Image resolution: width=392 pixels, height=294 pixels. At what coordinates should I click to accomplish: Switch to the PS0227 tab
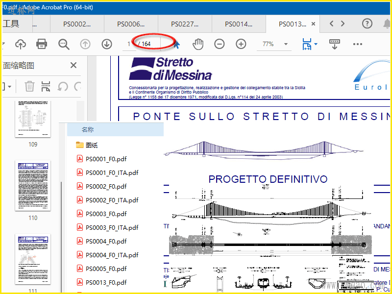185,24
